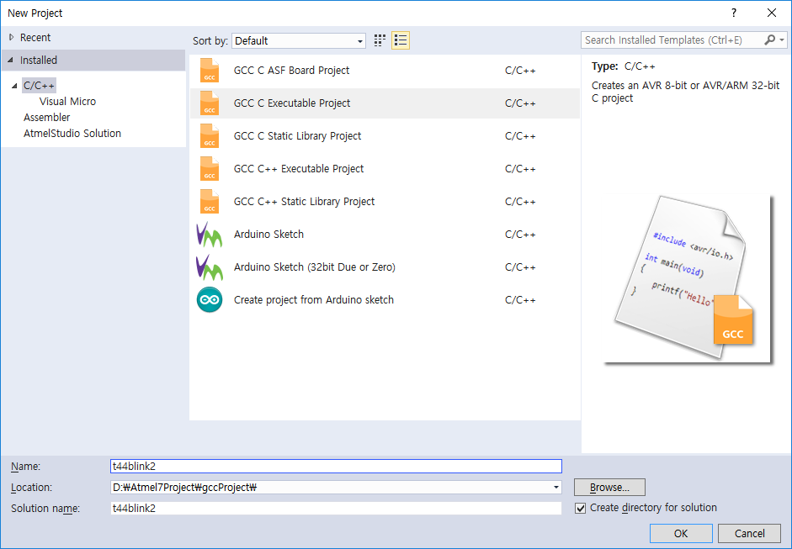
Task: Click the Cancel button
Action: click(750, 533)
